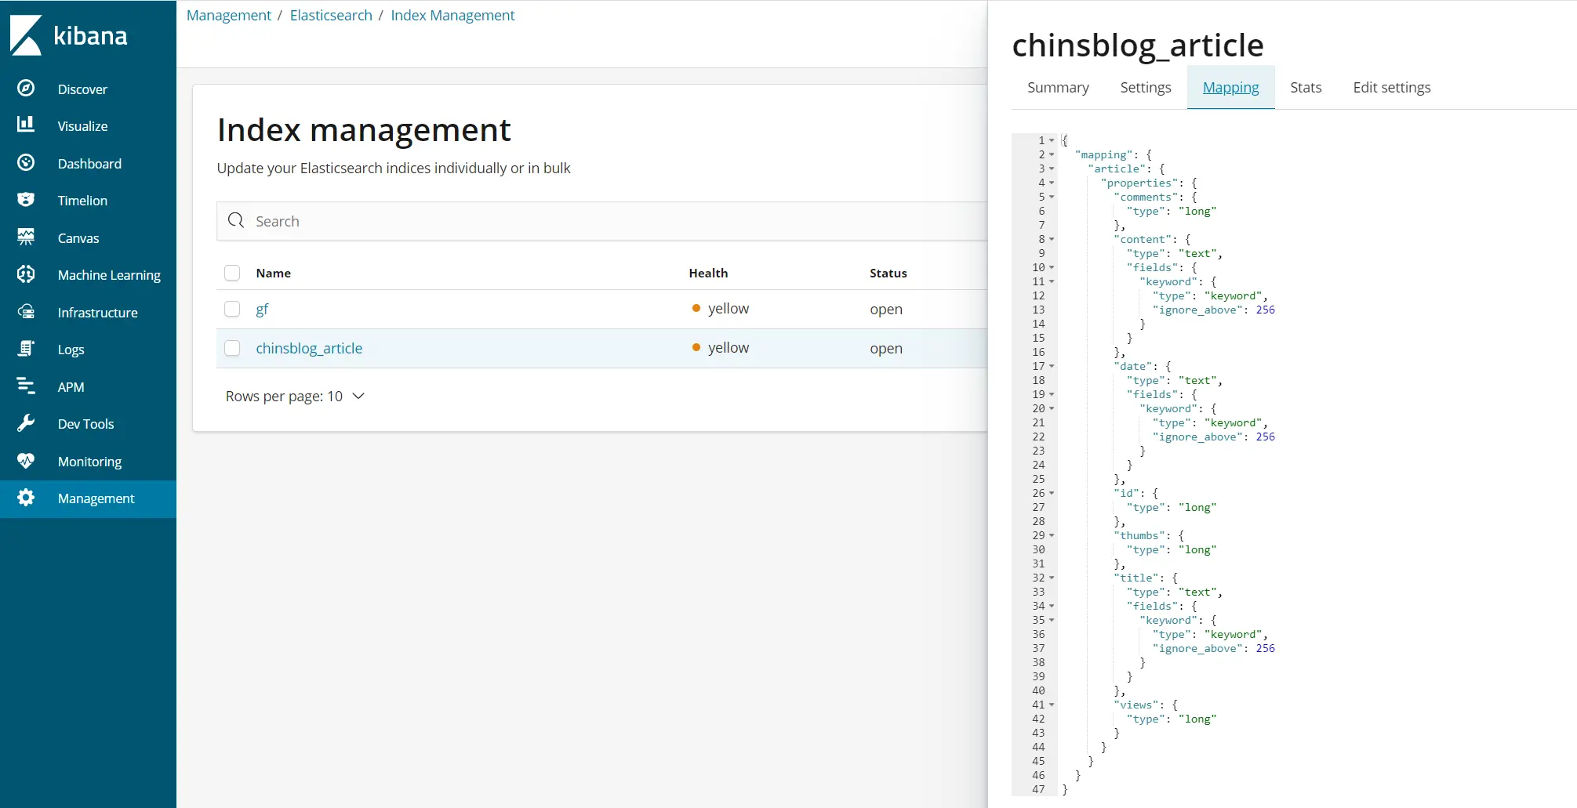Click the index Search input field
Image resolution: width=1577 pixels, height=808 pixels.
pyautogui.click(x=612, y=221)
